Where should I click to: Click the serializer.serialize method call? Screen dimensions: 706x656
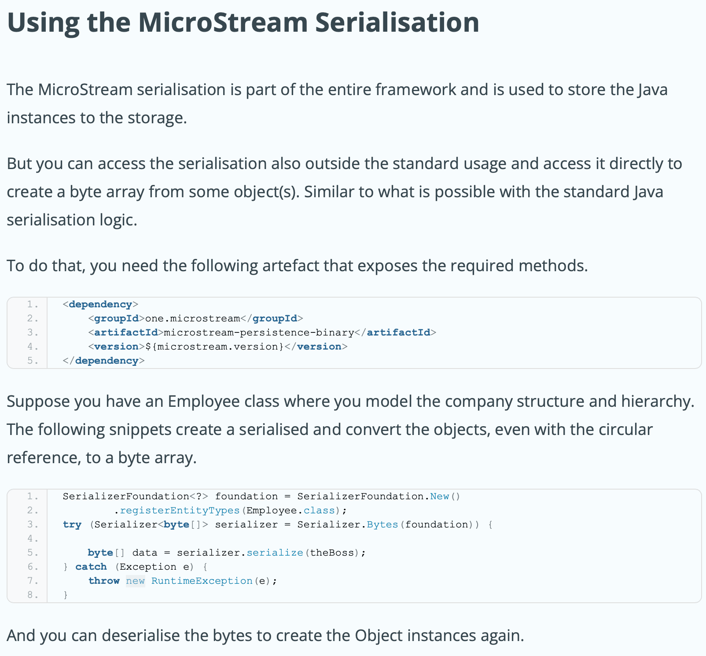pyautogui.click(x=240, y=553)
